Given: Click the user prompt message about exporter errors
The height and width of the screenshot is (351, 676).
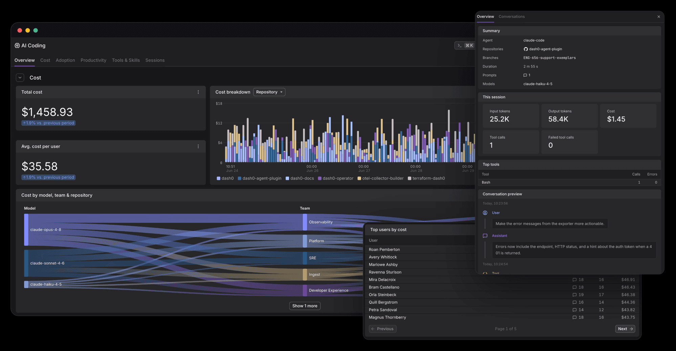Looking at the screenshot, I should 550,224.
